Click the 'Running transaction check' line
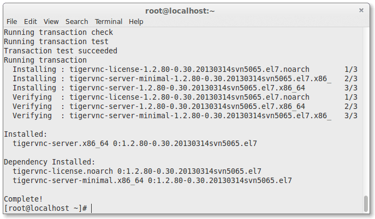This screenshot has width=375, height=219. (58, 32)
